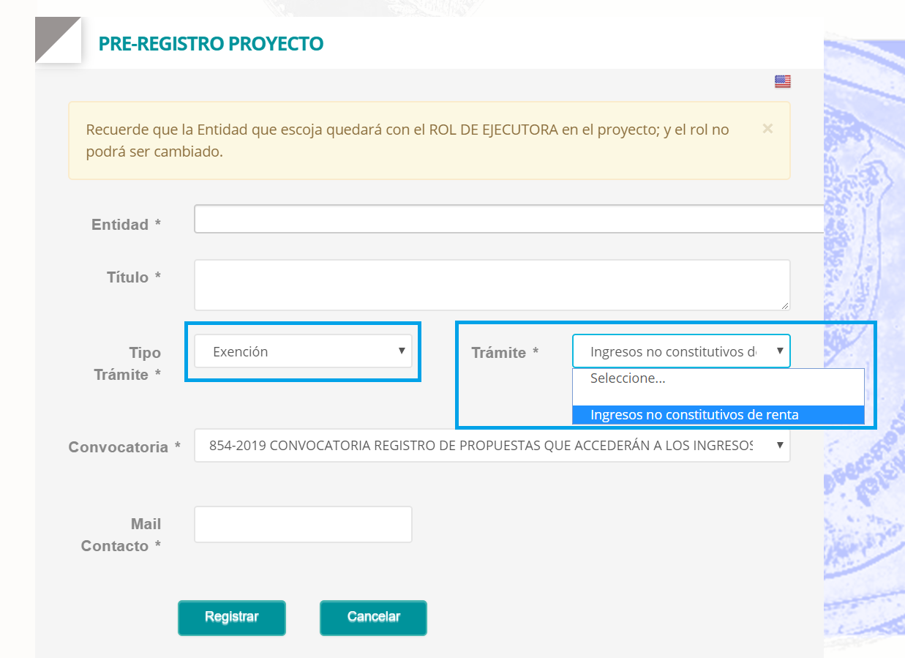Collapse the Trámite combo box via its arrow
The width and height of the screenshot is (905, 658).
click(x=780, y=351)
